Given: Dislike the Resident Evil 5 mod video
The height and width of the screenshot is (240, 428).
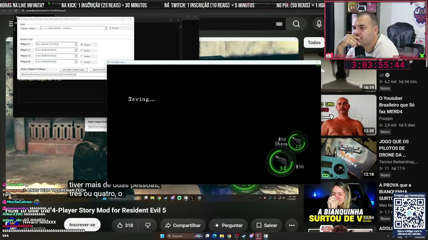Looking at the screenshot, I should click(148, 225).
